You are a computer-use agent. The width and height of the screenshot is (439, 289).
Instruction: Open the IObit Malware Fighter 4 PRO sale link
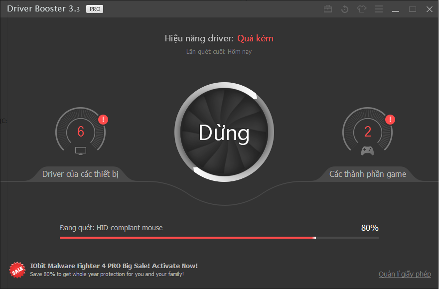coord(114,266)
